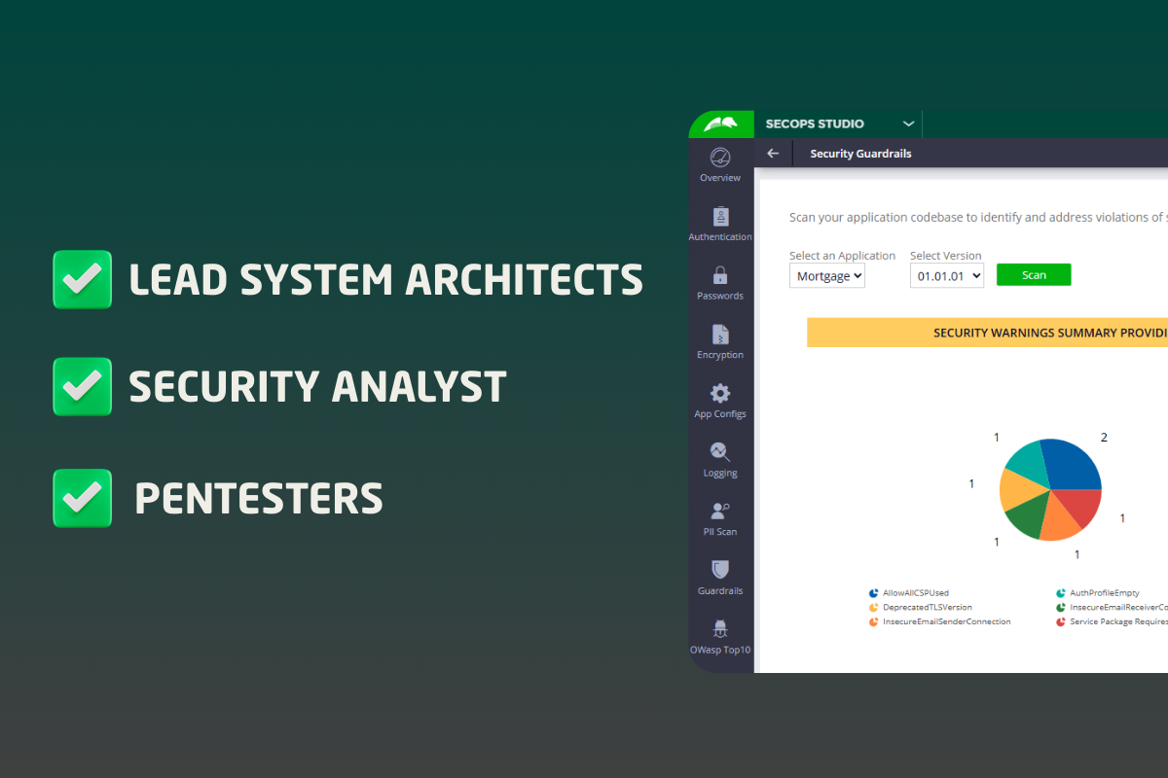Click the Select Version label

click(945, 256)
